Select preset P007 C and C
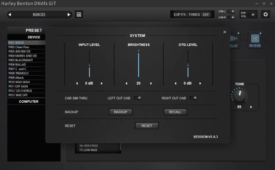 pyautogui.click(x=26, y=69)
